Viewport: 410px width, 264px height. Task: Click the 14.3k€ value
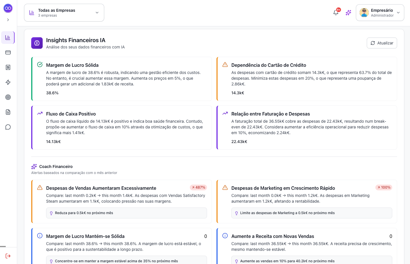[238, 93]
